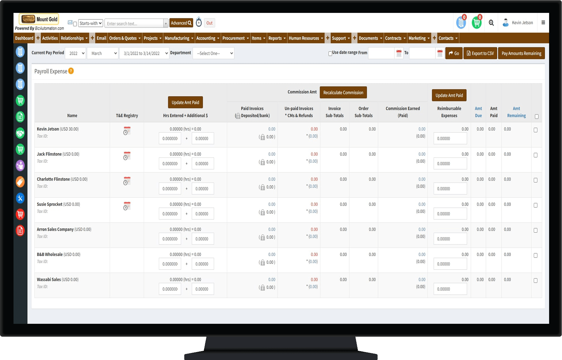Expand the Relationships menu arrow
Screen dimensions: 562x360
[86, 38]
